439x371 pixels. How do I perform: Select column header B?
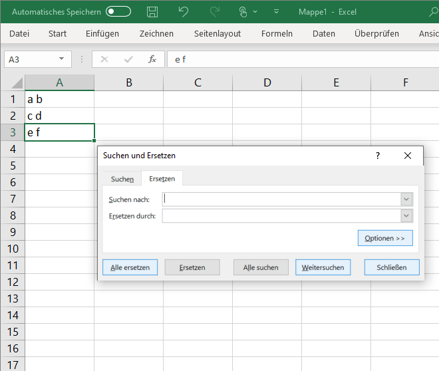[128, 82]
